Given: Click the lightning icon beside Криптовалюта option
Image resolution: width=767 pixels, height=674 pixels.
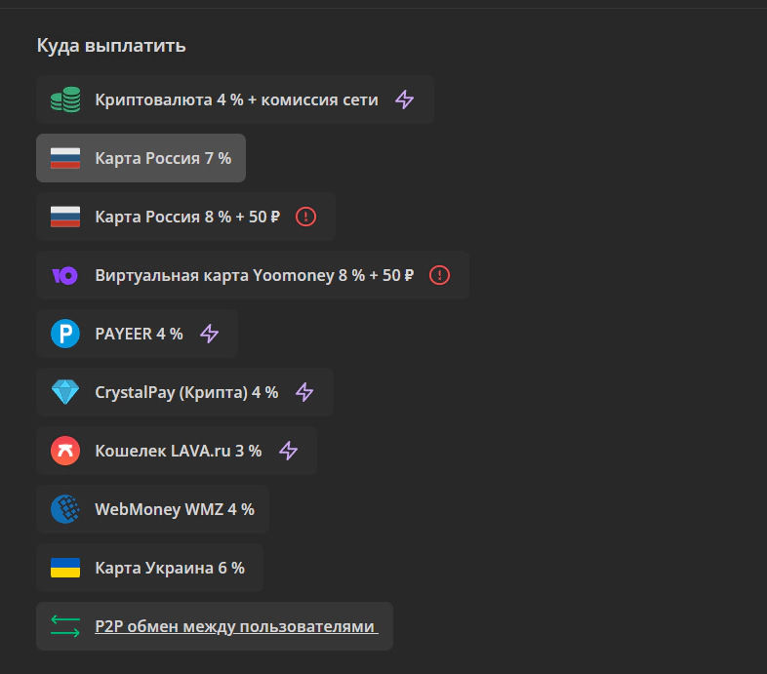Looking at the screenshot, I should (404, 99).
